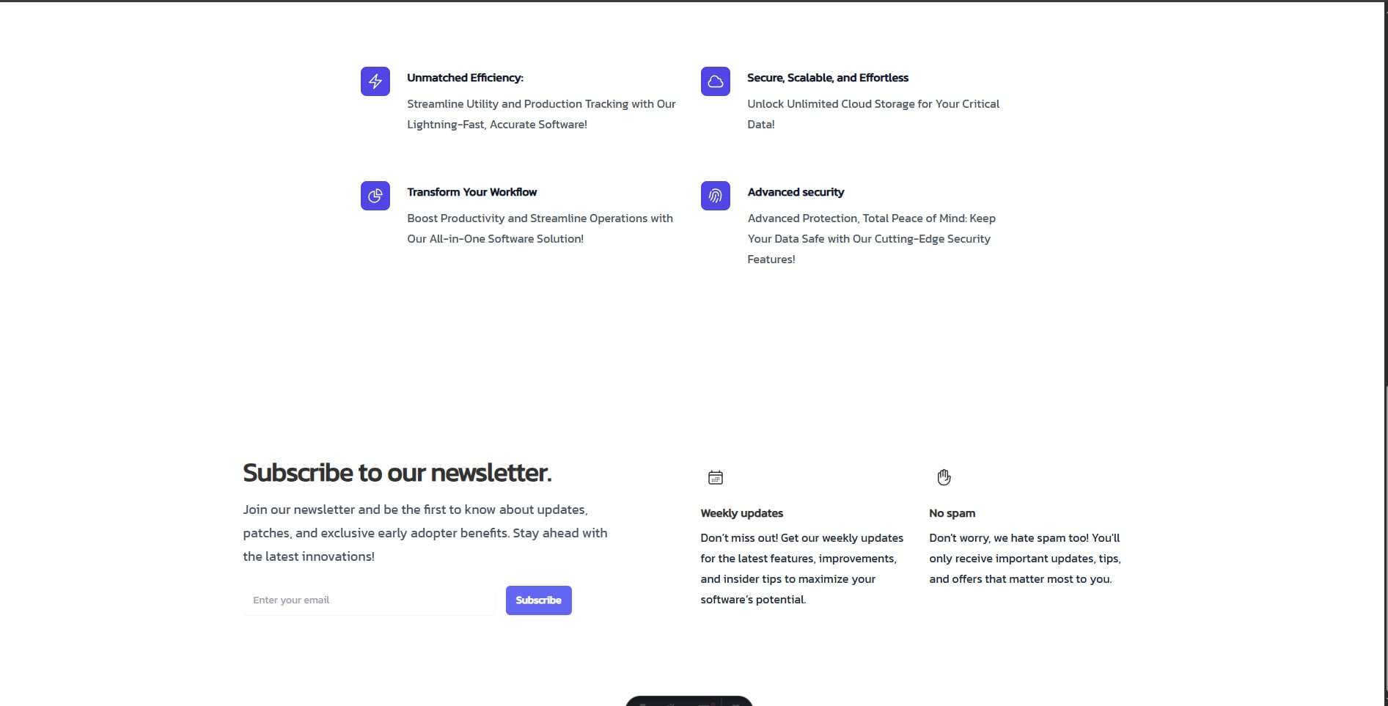Viewport: 1388px width, 706px height.
Task: Click the newsletter intro paragraph text
Action: [x=425, y=533]
